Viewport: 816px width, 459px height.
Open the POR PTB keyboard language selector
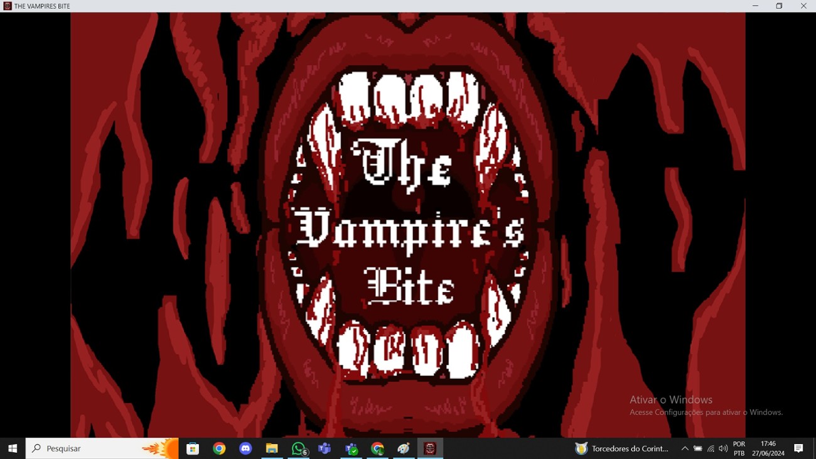point(738,448)
